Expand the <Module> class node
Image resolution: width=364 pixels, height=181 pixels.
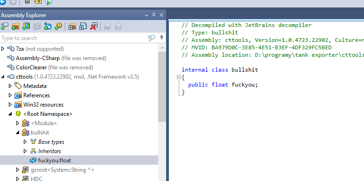pyautogui.click(x=18, y=123)
